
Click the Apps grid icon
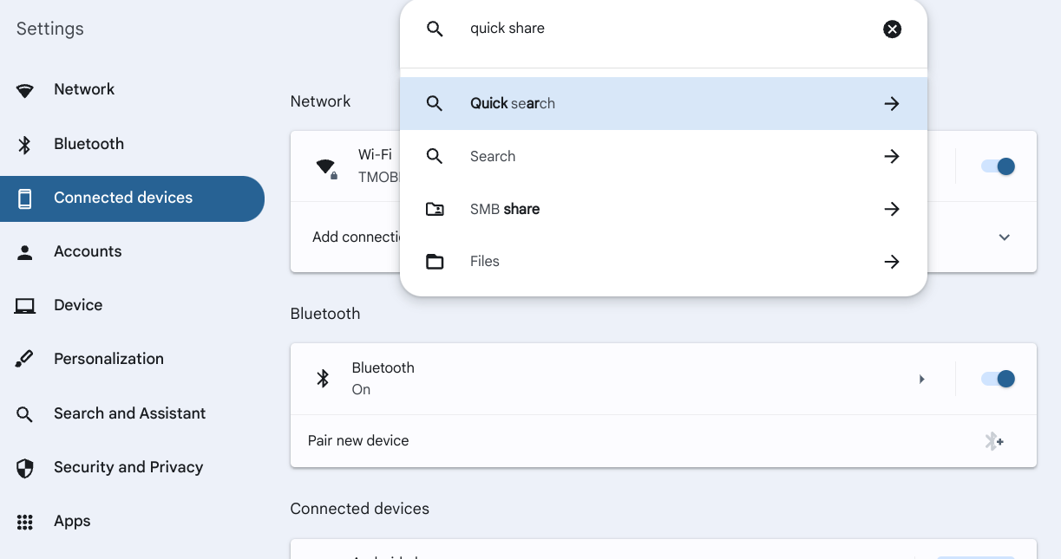[x=25, y=522]
